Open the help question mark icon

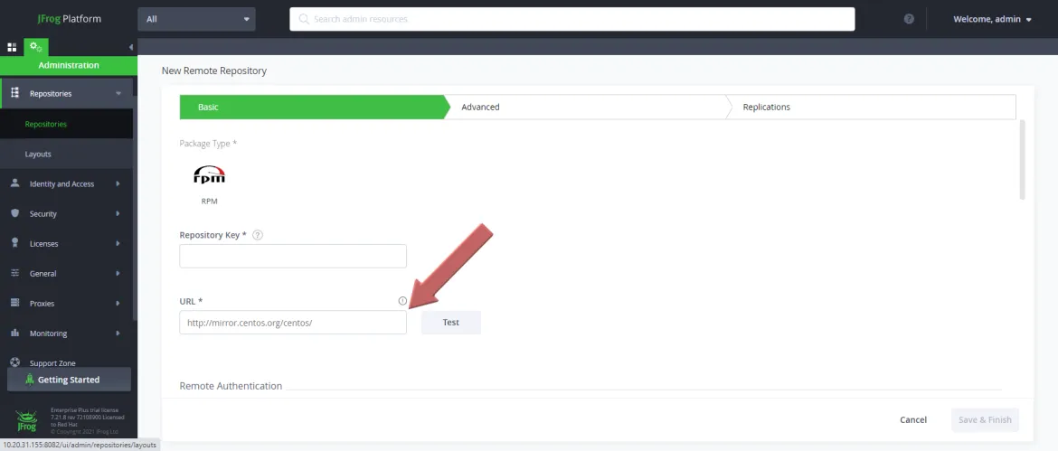909,19
